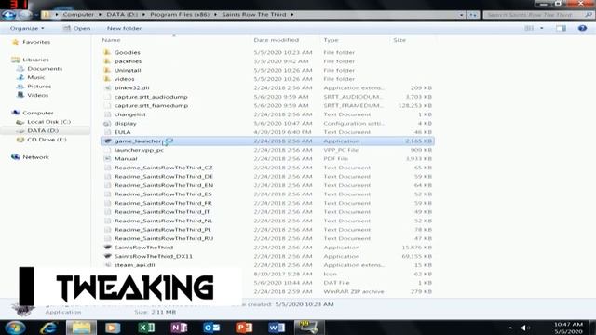Select steam_api.dll file
Image resolution: width=596 pixels, height=335 pixels.
[x=134, y=265]
